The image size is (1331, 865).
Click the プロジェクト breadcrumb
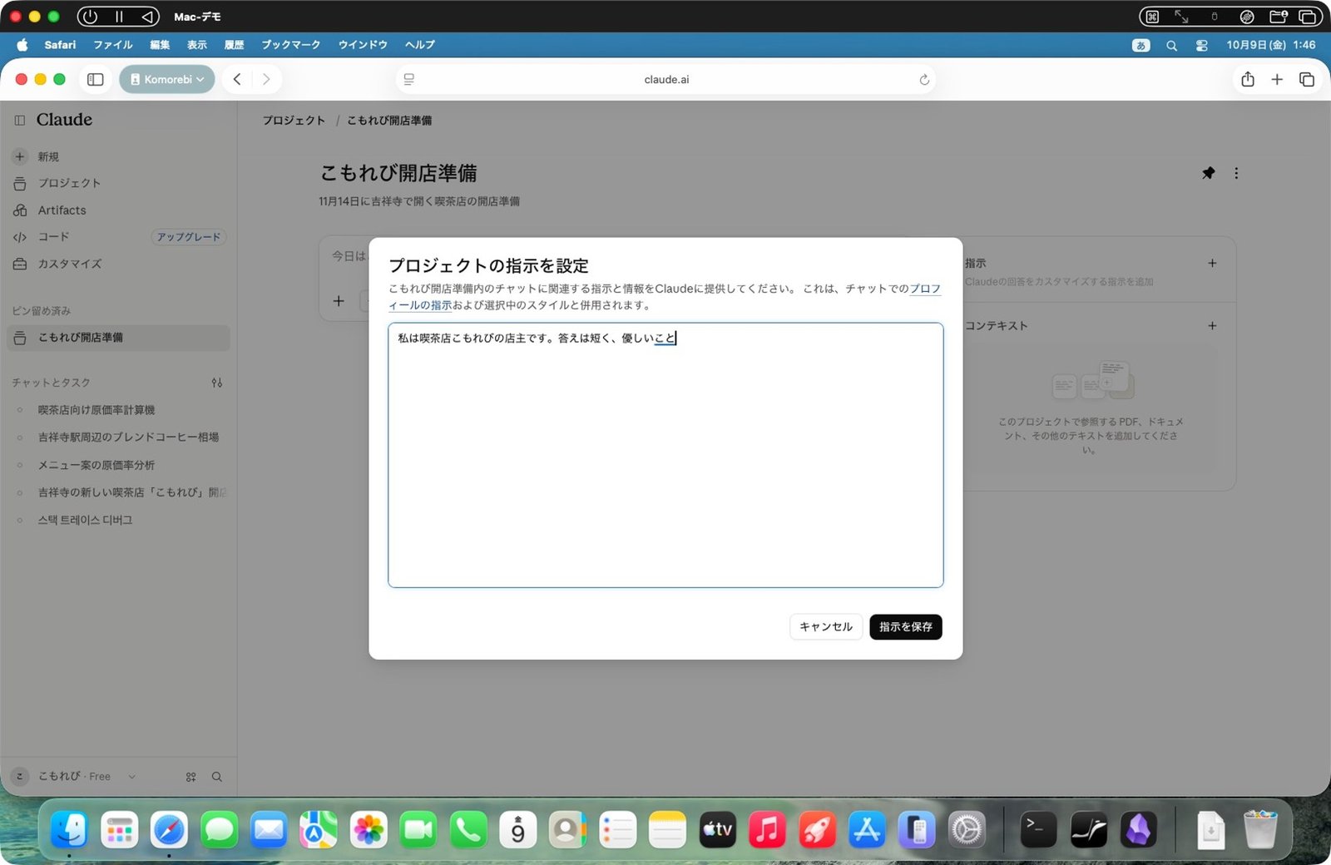[294, 121]
